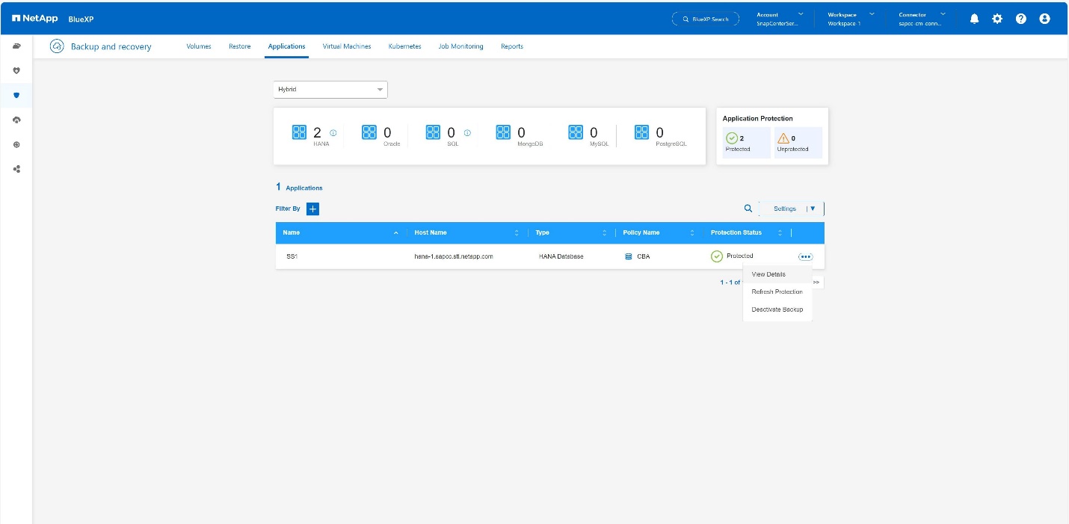Screen dimensions: 1069x524
Task: Open the settings gear icon in header
Action: 997,19
